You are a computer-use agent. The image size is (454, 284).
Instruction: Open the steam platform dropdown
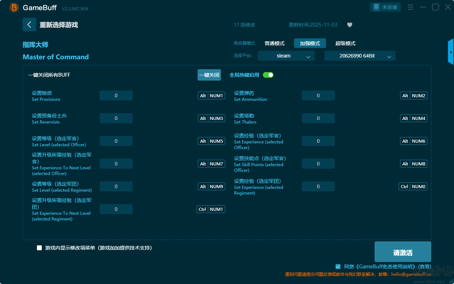(x=286, y=56)
